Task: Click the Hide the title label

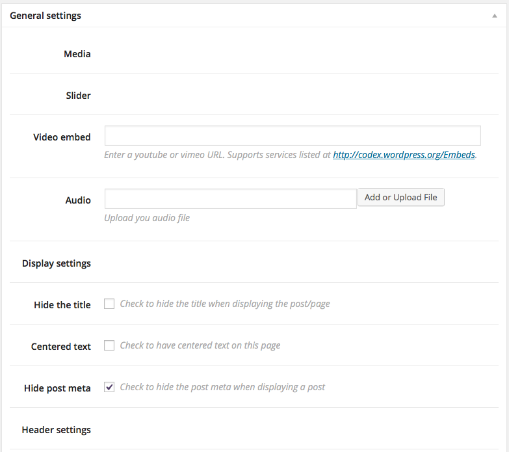Action: pos(62,305)
